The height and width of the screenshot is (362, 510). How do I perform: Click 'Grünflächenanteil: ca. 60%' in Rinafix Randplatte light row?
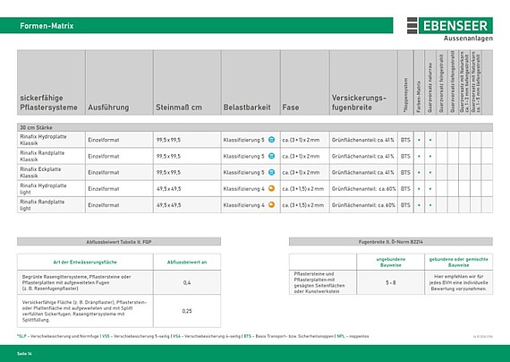(x=363, y=205)
